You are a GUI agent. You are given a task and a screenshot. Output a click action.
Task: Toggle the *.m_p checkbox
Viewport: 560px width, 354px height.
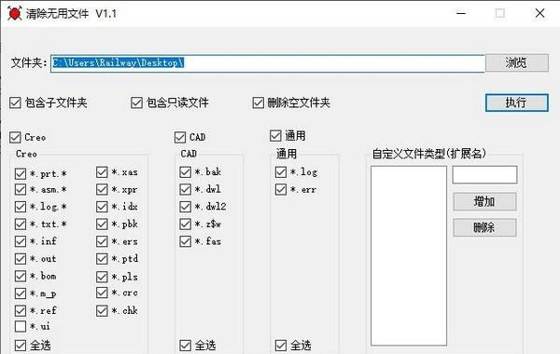coord(21,293)
